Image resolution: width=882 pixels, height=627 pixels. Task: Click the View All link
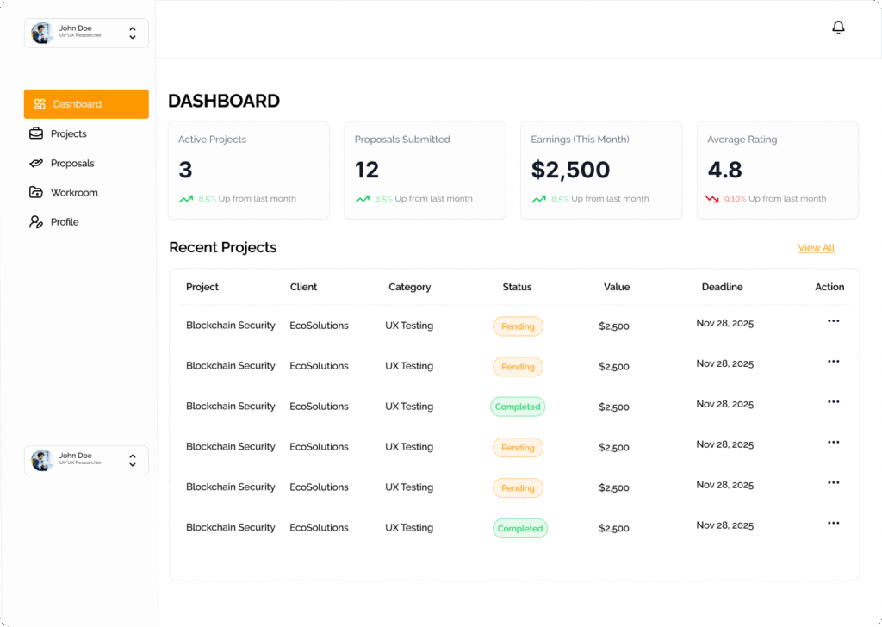816,248
